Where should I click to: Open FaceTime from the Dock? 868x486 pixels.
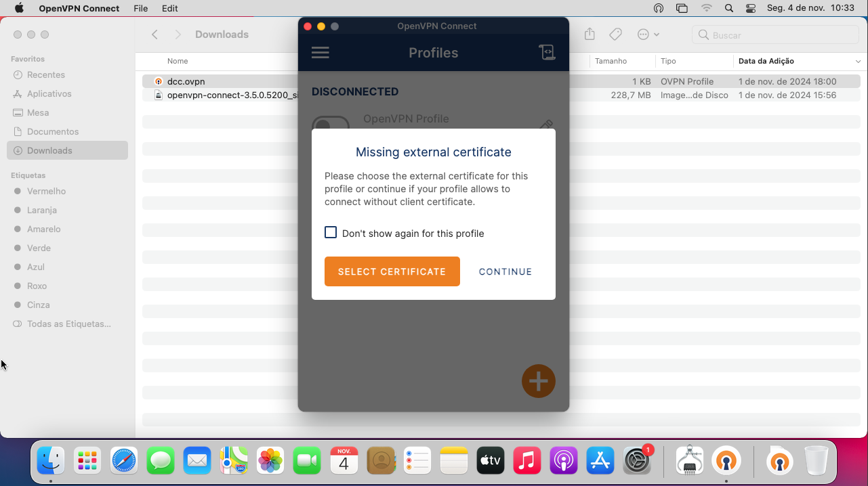point(307,461)
